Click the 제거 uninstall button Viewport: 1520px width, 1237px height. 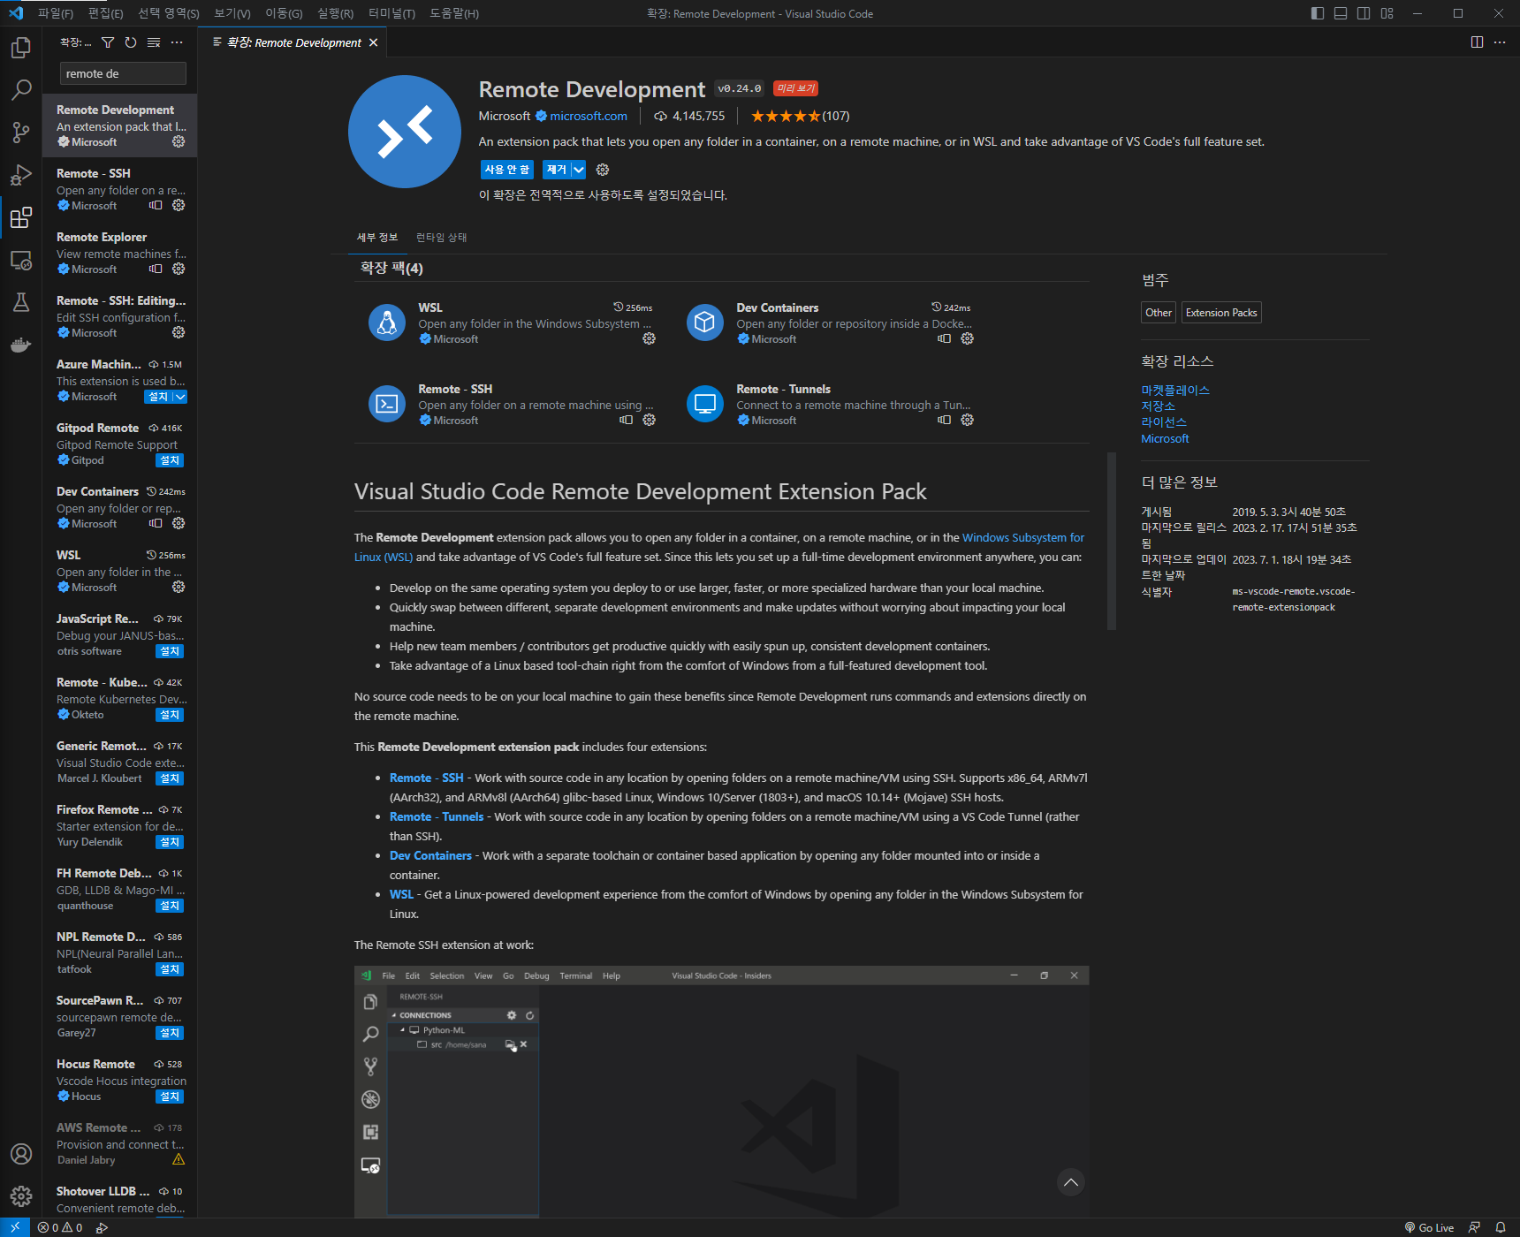coord(557,170)
